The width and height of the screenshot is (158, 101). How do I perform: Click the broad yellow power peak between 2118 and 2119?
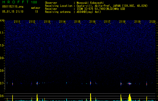click(x=130, y=97)
